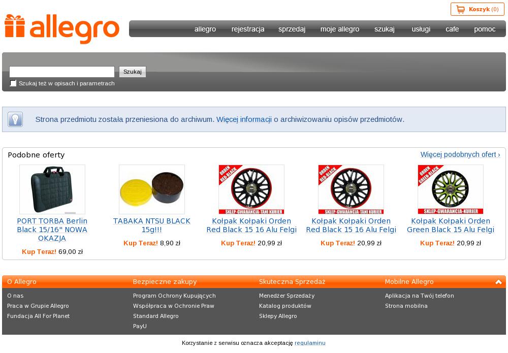Screen dimensions: 508x353
Task: Click the lightbulb info icon
Action: [x=15, y=119]
